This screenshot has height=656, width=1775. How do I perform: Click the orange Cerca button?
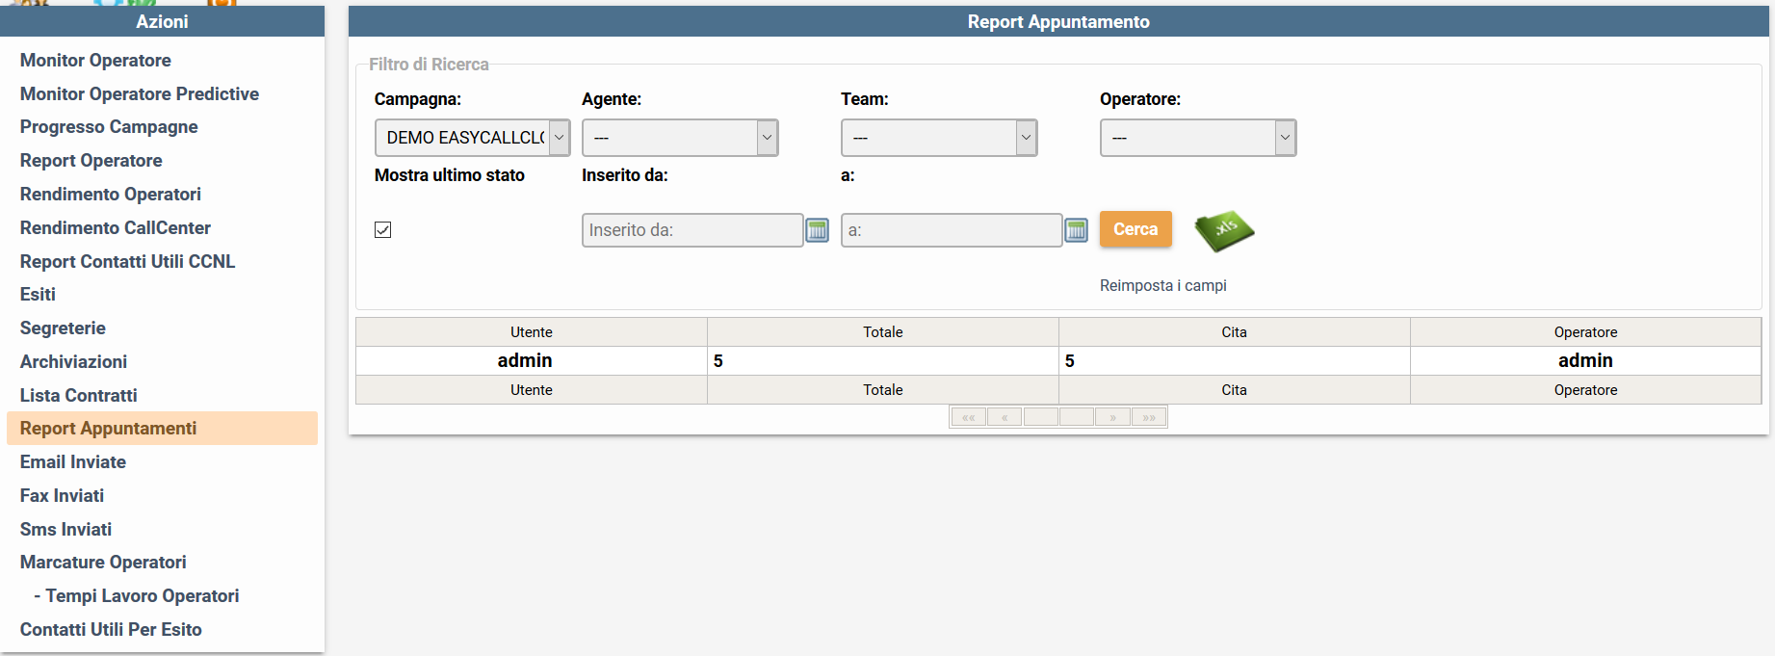point(1135,229)
